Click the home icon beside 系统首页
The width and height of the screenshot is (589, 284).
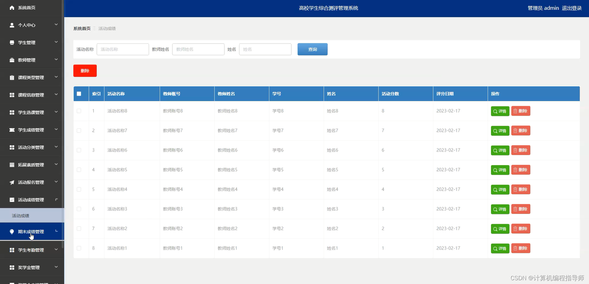pos(12,8)
